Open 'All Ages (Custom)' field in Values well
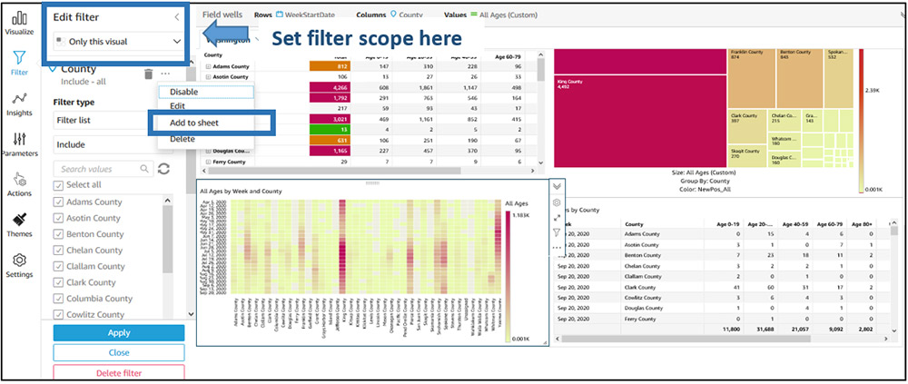This screenshot has width=908, height=384. click(504, 15)
